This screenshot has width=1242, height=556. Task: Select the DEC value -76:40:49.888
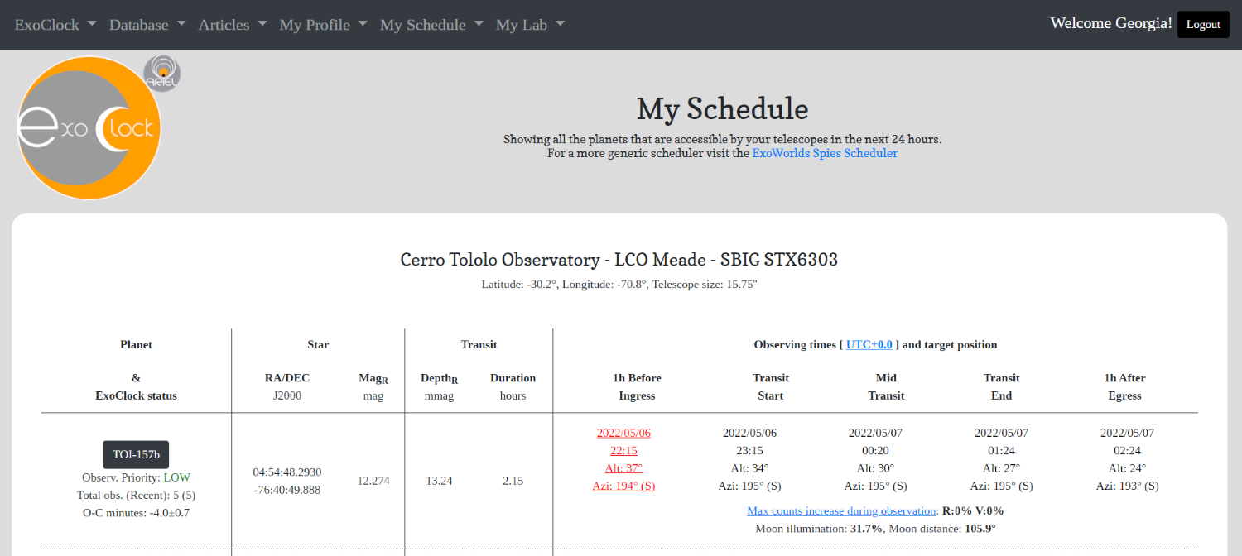tap(287, 489)
